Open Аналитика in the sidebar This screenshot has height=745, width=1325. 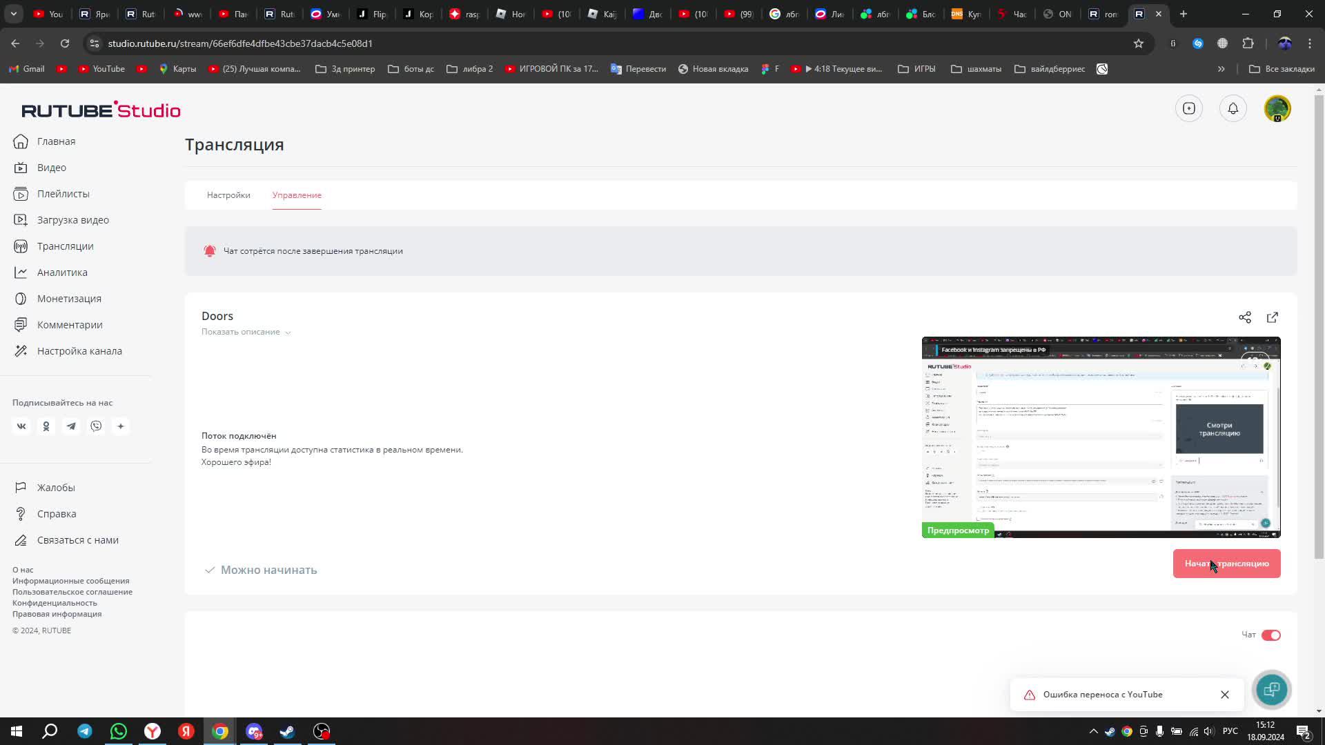(x=62, y=272)
